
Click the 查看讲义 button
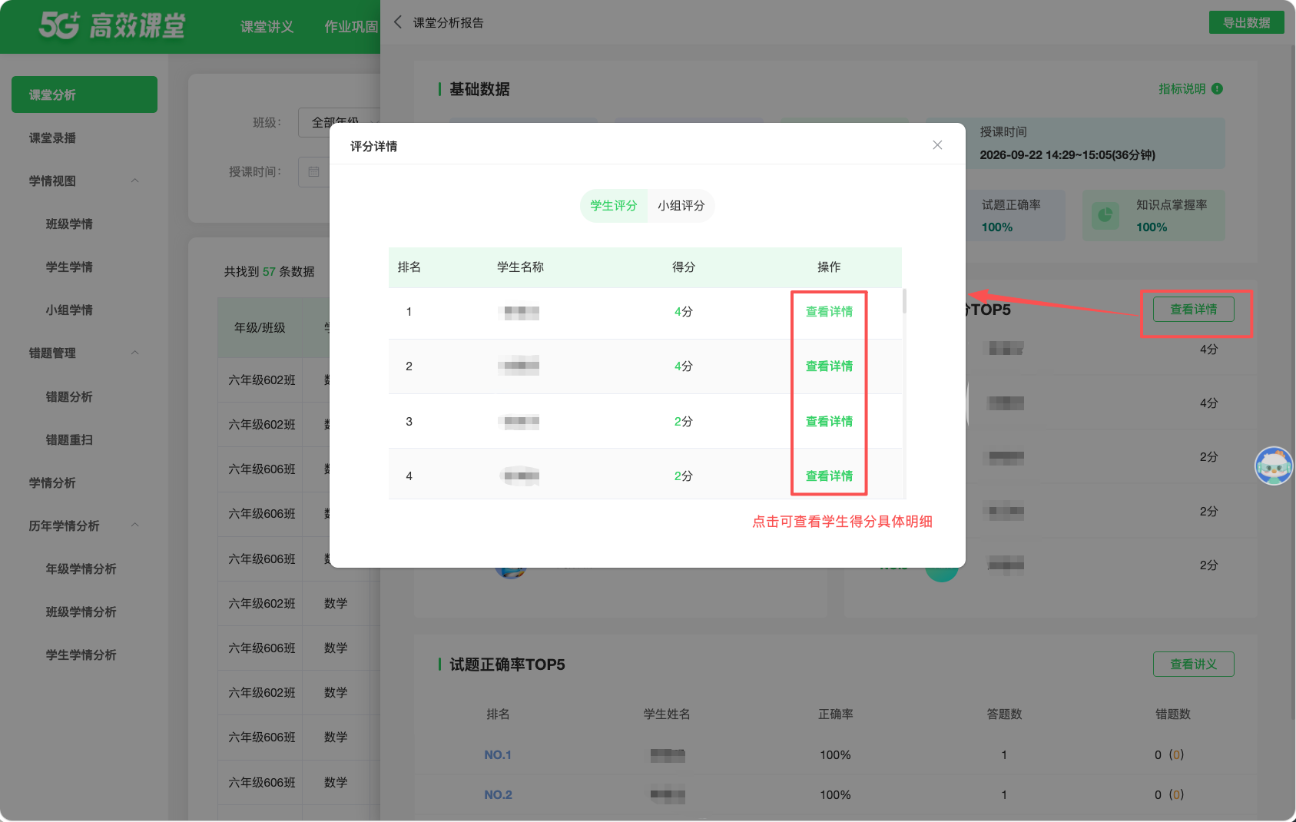1193,665
